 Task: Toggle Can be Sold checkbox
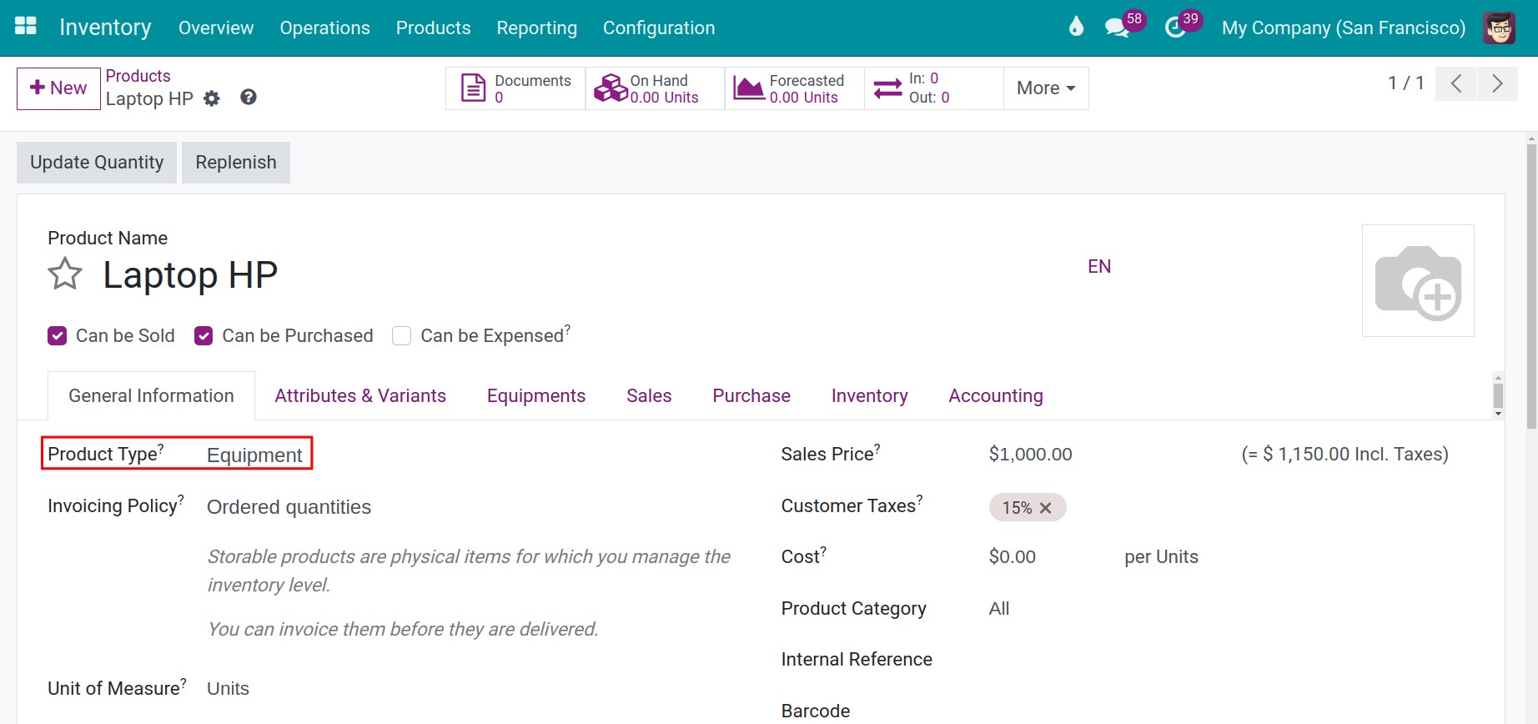pos(57,335)
